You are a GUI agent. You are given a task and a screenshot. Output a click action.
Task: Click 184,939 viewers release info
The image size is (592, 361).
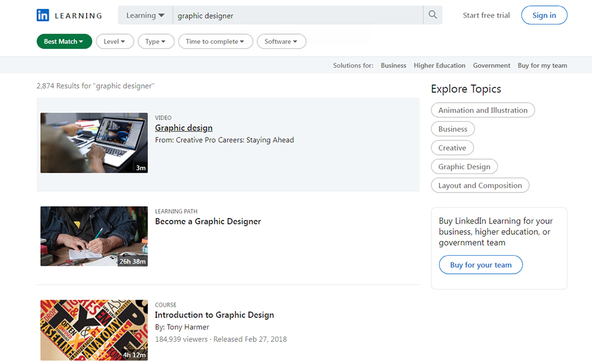[x=221, y=339]
